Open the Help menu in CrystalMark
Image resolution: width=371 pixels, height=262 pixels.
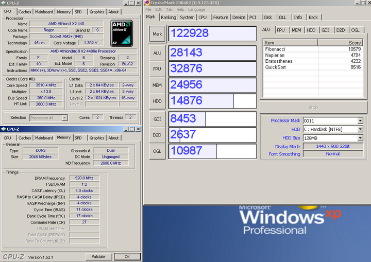[180, 9]
